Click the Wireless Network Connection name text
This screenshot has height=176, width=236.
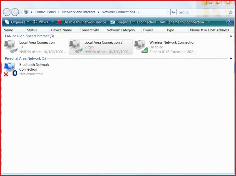point(172,42)
